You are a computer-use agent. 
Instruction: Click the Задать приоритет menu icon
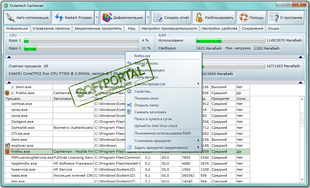point(129,147)
